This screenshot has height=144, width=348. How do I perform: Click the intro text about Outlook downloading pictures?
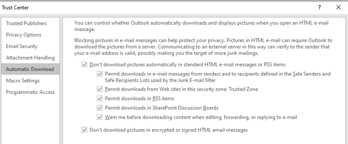[x=201, y=23]
